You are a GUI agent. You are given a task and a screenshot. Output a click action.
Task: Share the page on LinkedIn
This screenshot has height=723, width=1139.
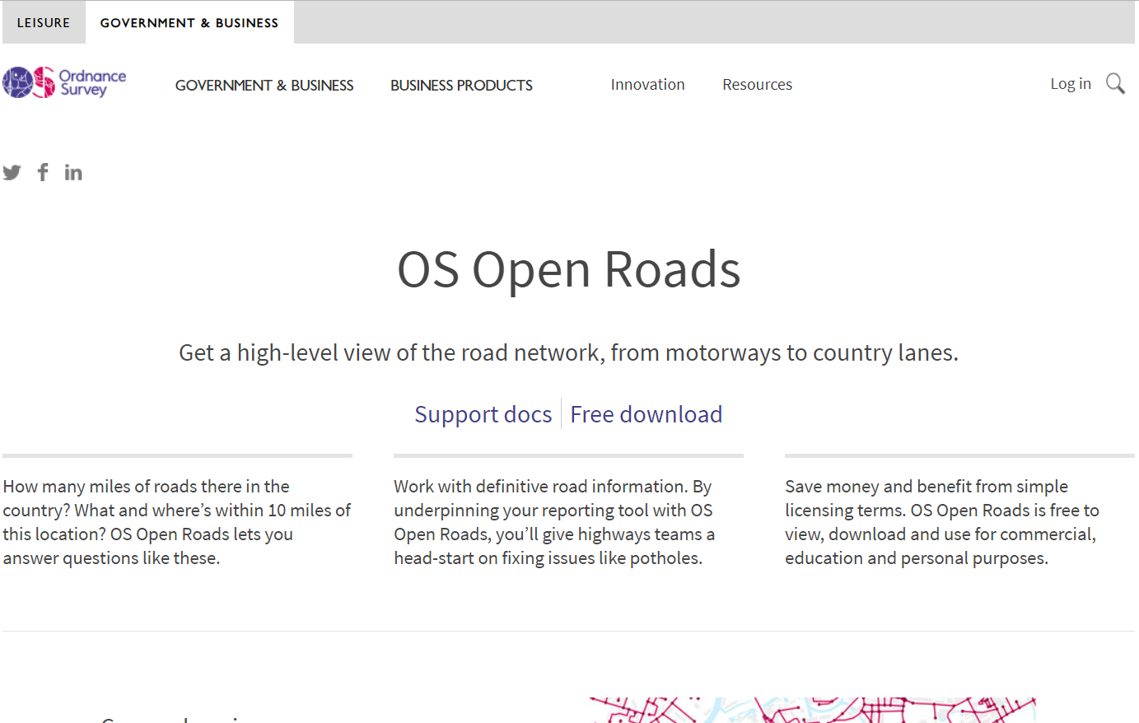tap(73, 172)
